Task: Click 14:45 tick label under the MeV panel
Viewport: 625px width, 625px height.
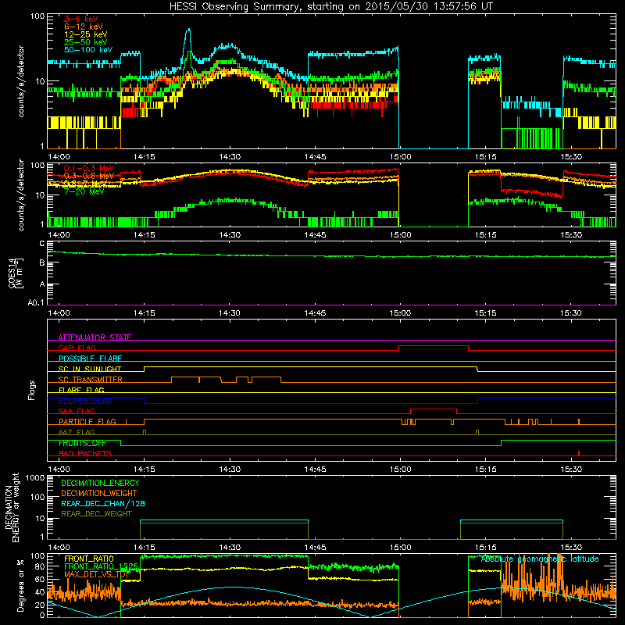Action: [x=315, y=235]
